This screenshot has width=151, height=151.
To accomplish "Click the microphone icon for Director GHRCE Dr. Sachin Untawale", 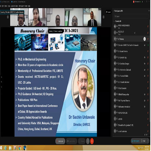I will (148, 45).
